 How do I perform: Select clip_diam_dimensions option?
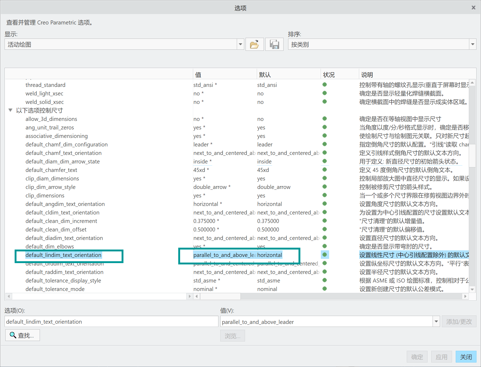(x=52, y=178)
